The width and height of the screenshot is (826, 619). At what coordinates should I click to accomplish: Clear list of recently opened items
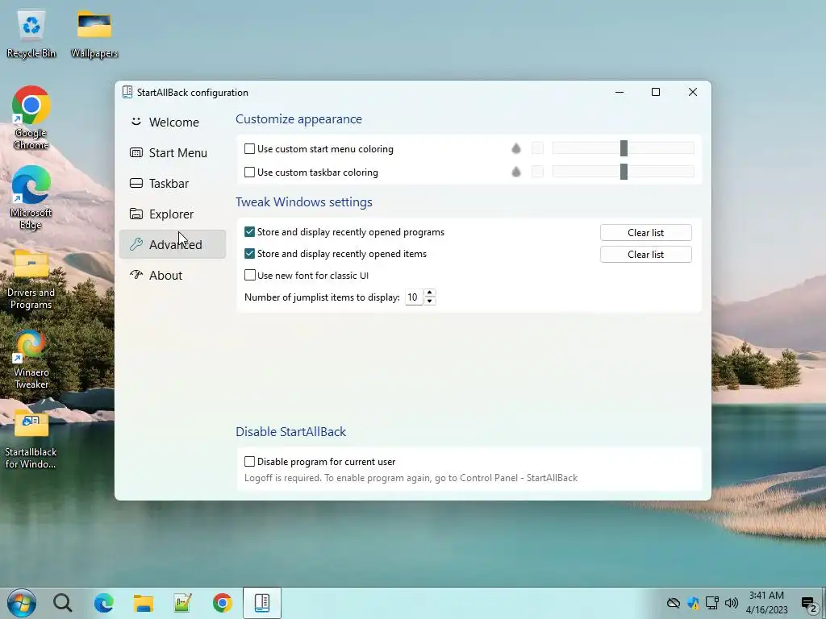pos(646,254)
